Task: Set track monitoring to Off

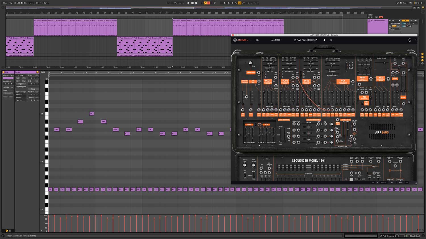Action: tap(399, 26)
